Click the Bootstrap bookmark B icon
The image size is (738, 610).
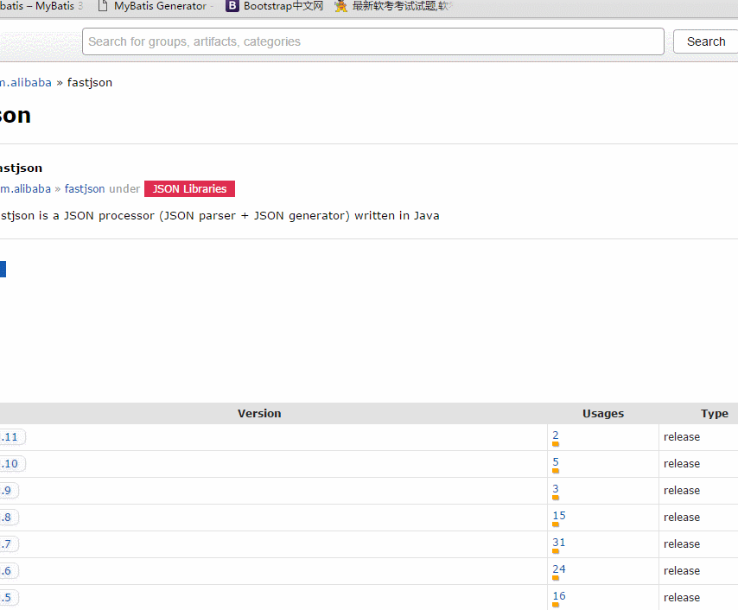(x=232, y=6)
